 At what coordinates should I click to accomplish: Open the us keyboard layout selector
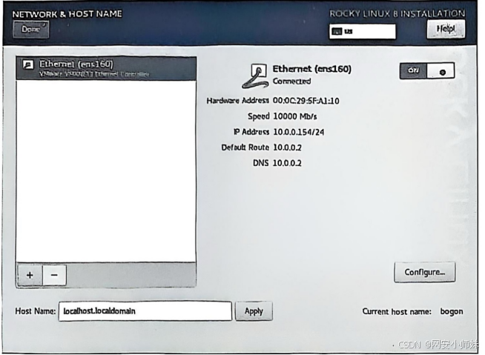[x=362, y=31]
